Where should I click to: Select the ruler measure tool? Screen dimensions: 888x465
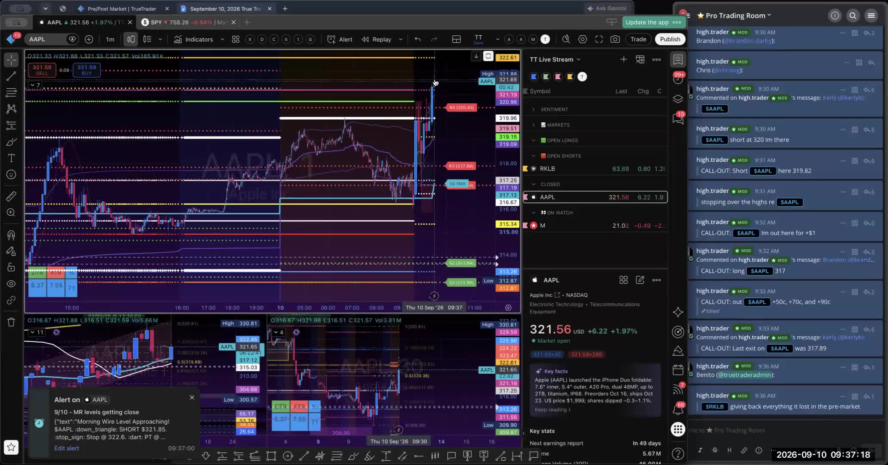(11, 196)
